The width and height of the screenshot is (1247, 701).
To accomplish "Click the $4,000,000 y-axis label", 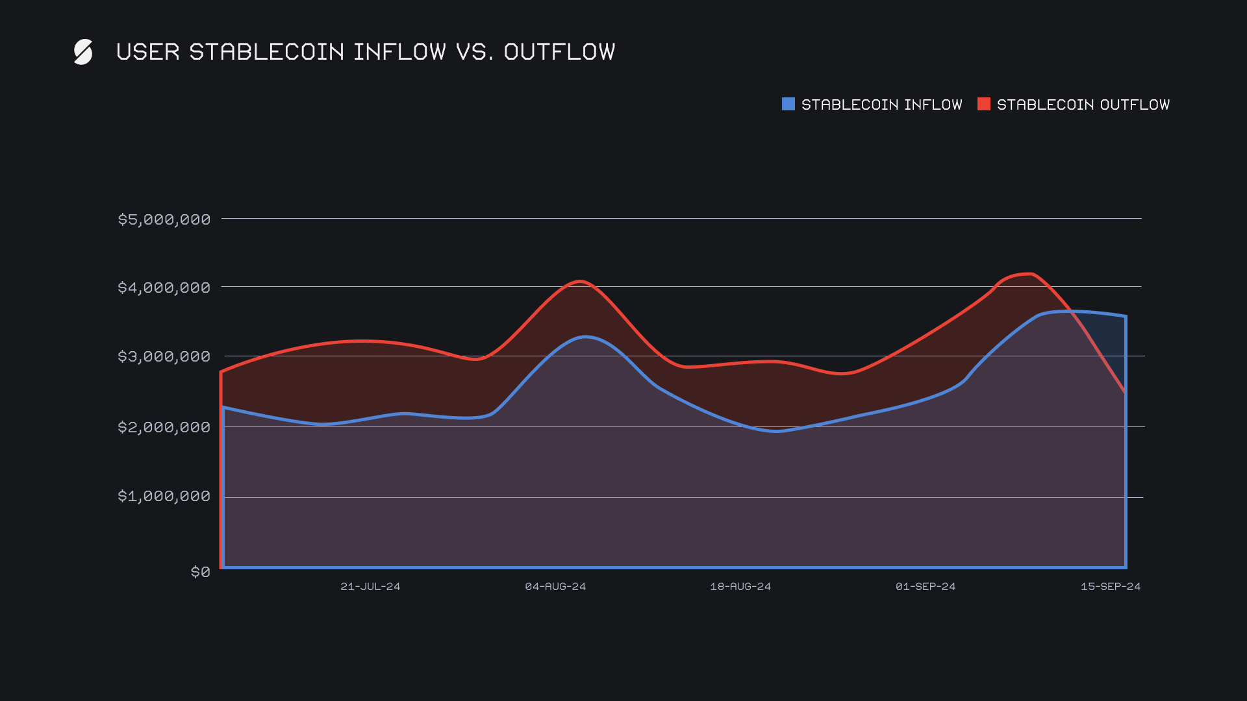I will (x=164, y=288).
